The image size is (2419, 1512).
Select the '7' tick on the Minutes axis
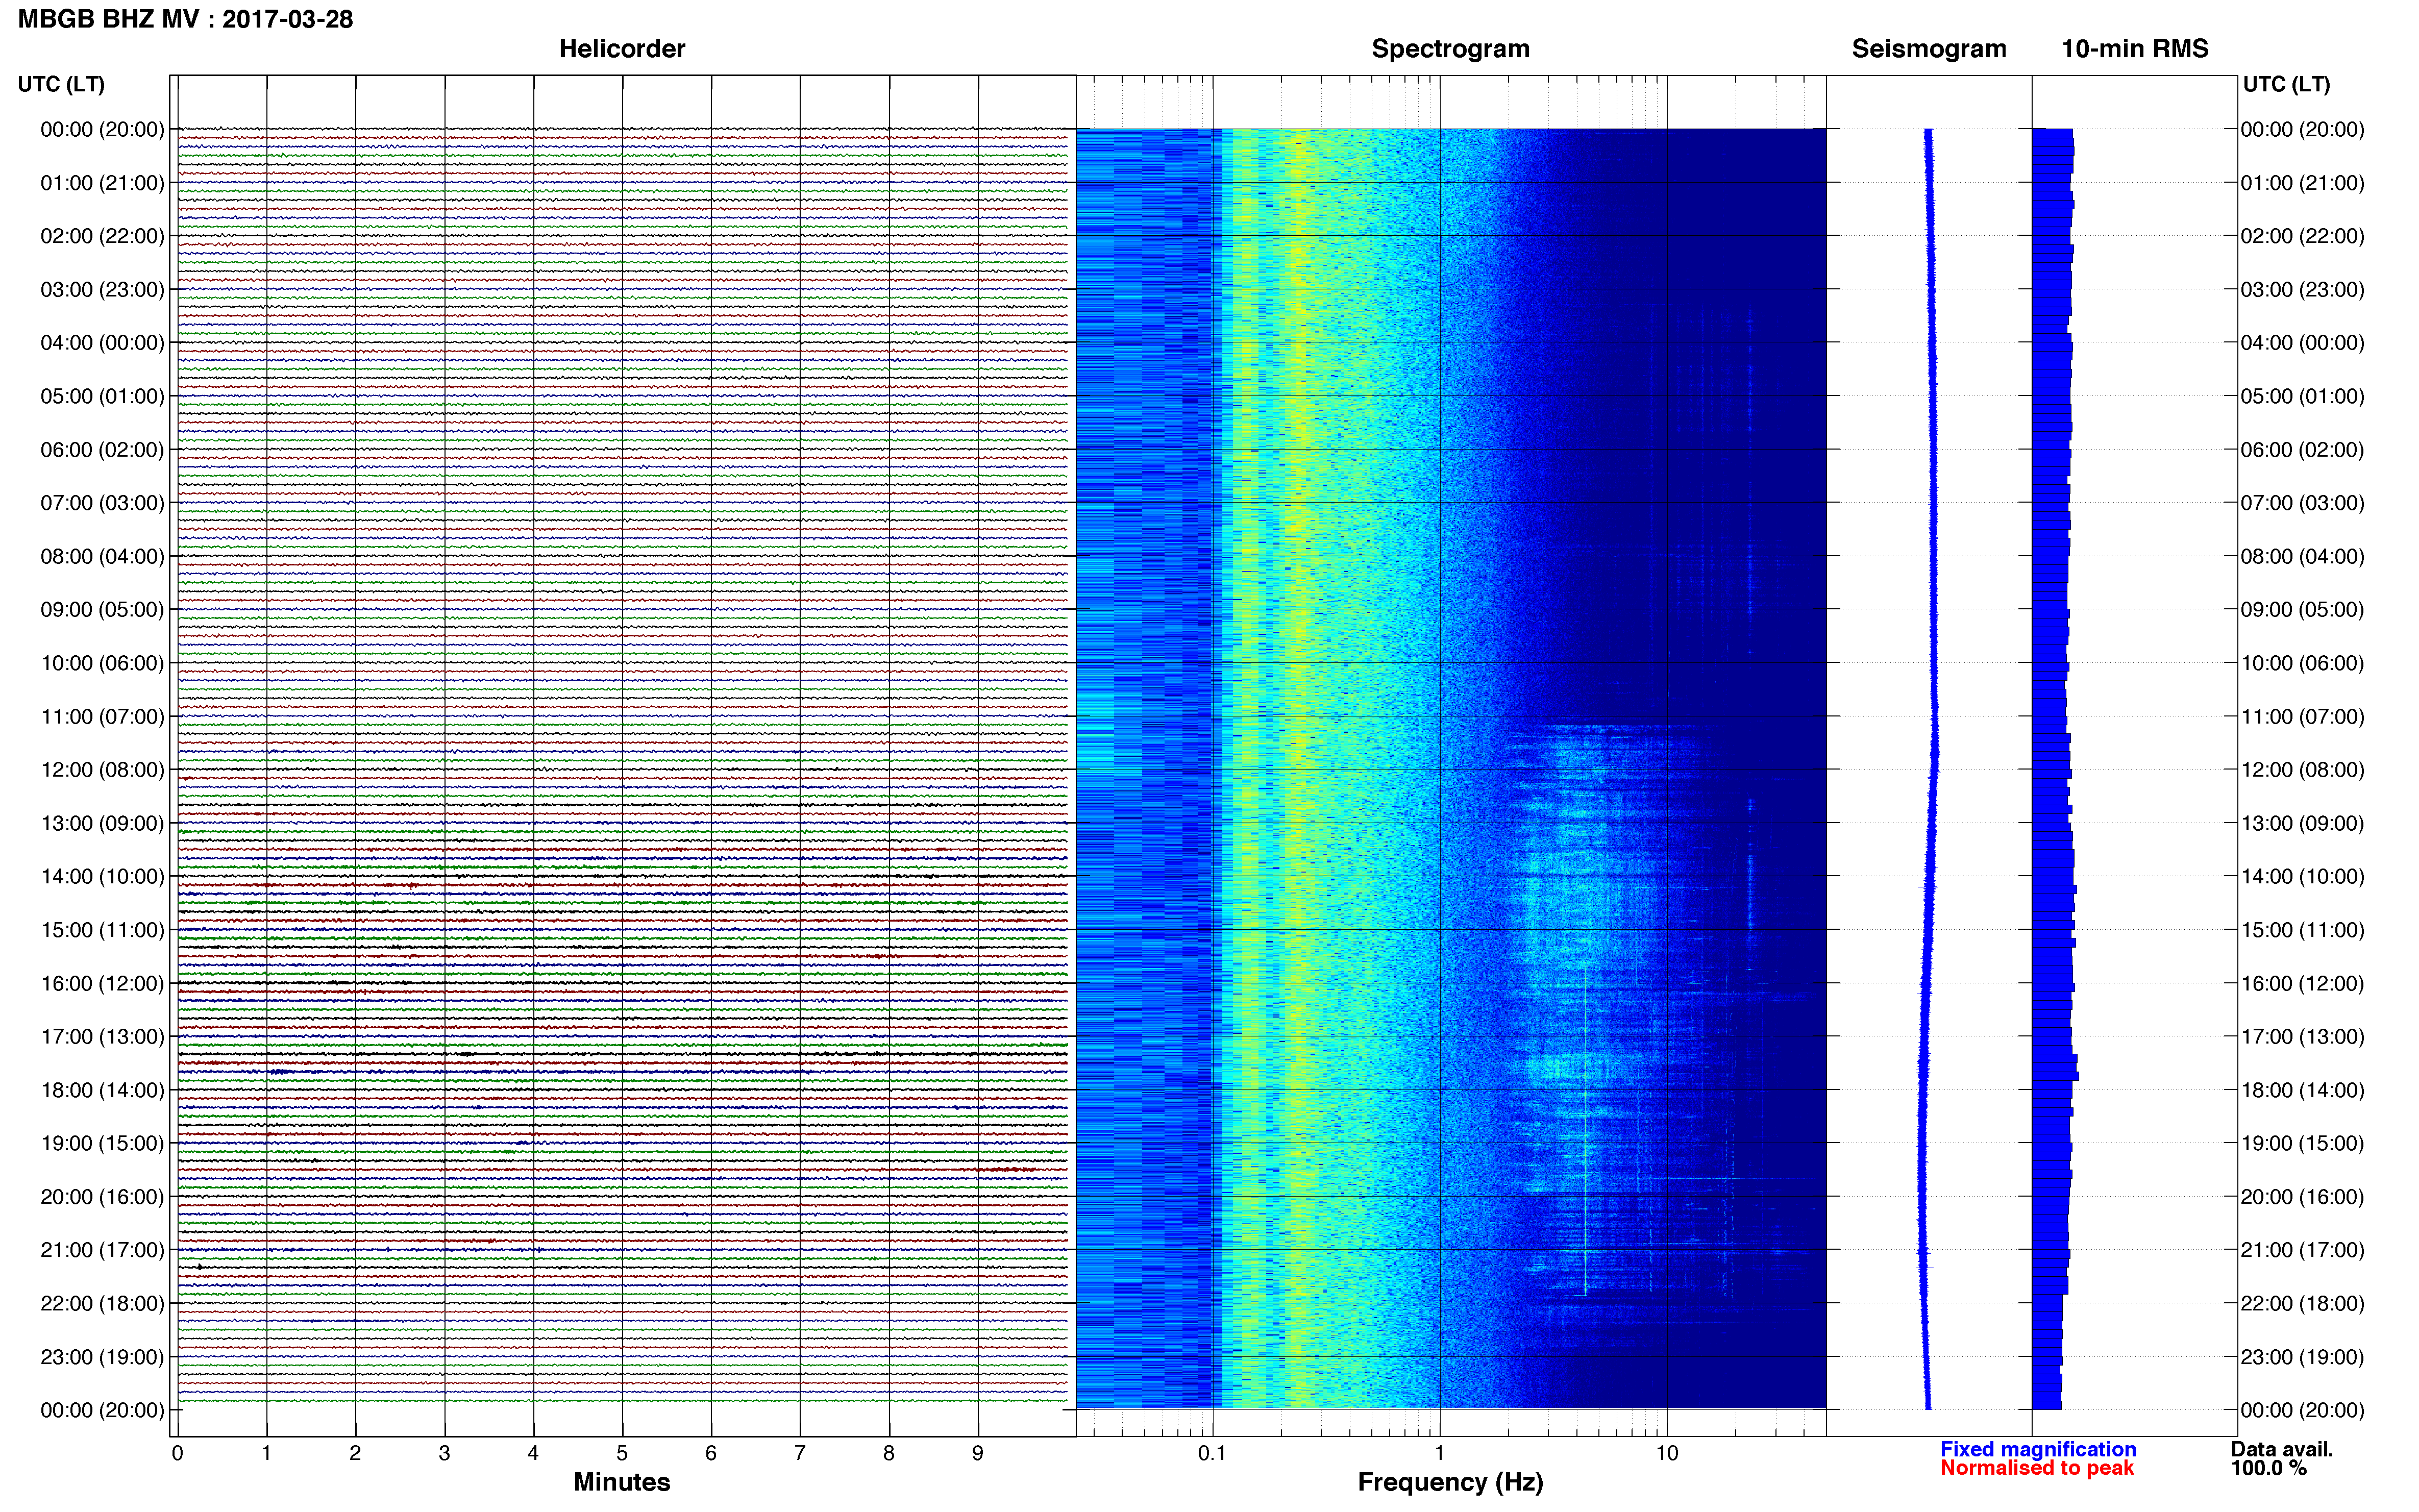pos(800,1453)
